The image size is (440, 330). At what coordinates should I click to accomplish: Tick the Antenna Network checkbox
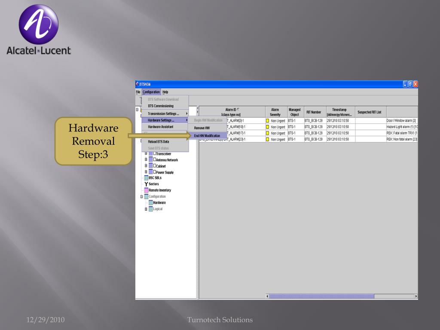[x=155, y=159]
